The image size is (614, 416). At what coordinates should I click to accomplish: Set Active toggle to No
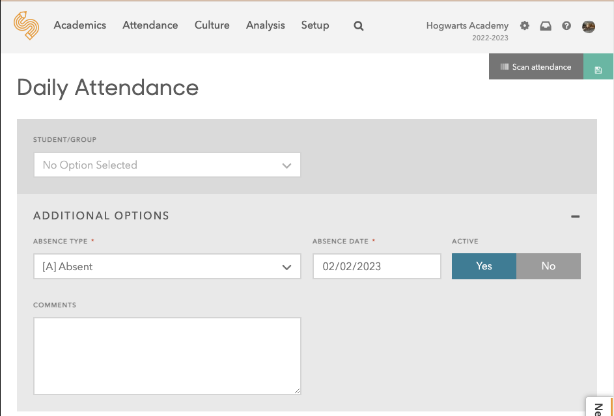tap(548, 266)
